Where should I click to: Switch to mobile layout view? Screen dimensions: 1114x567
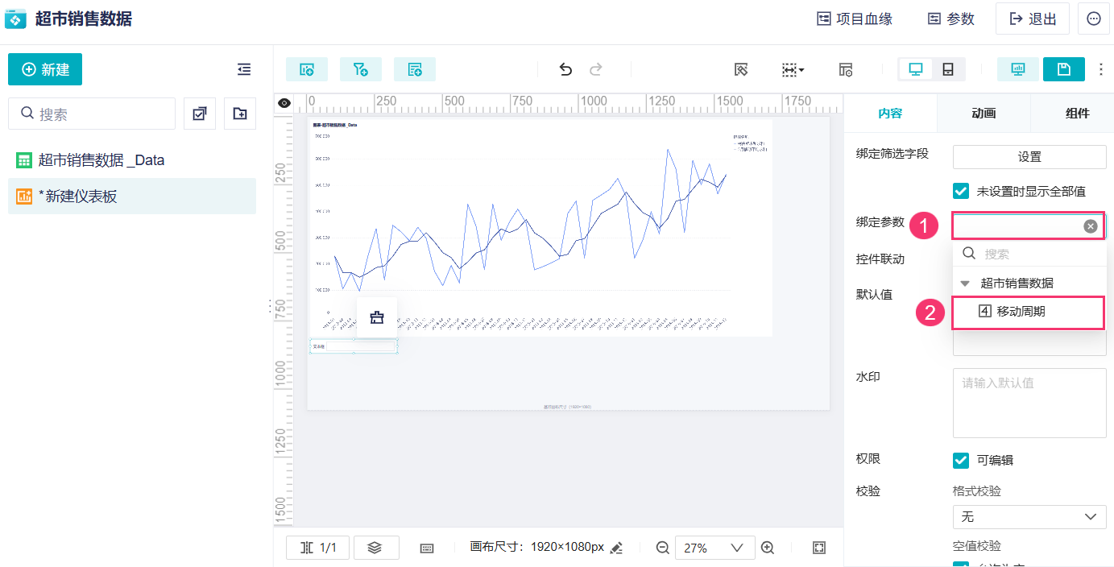pyautogui.click(x=948, y=70)
